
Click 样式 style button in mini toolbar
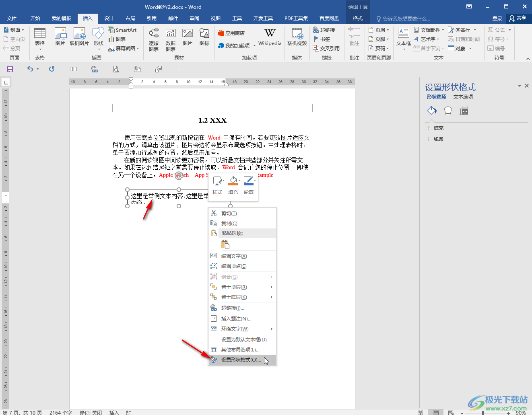[217, 185]
